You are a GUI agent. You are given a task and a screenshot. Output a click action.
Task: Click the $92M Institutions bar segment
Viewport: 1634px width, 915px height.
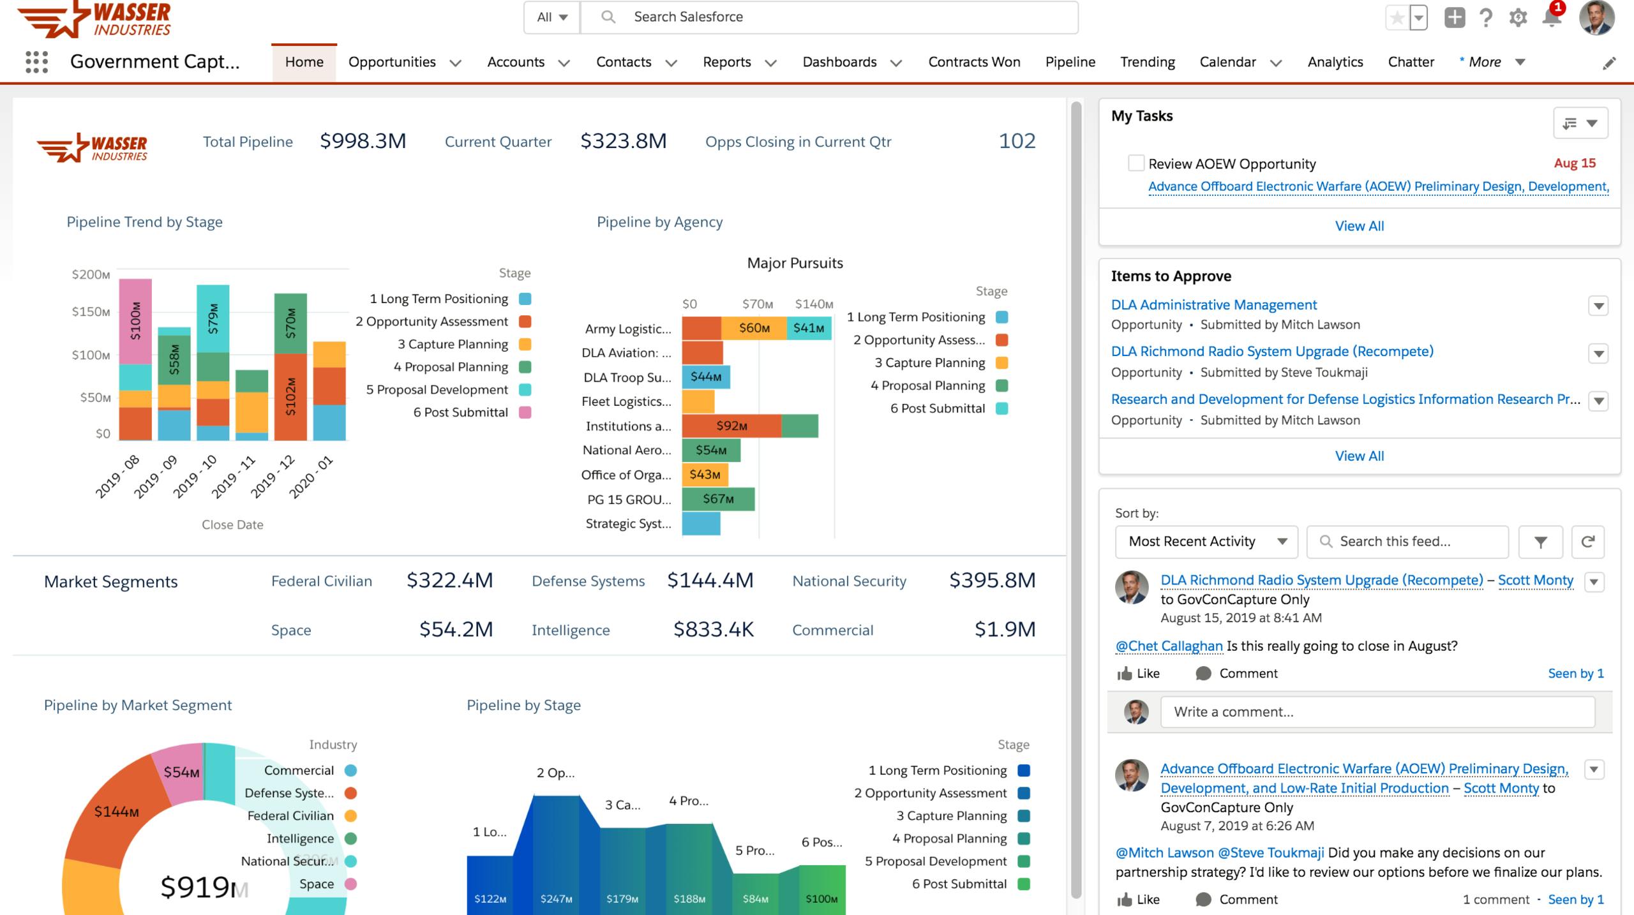pos(731,426)
